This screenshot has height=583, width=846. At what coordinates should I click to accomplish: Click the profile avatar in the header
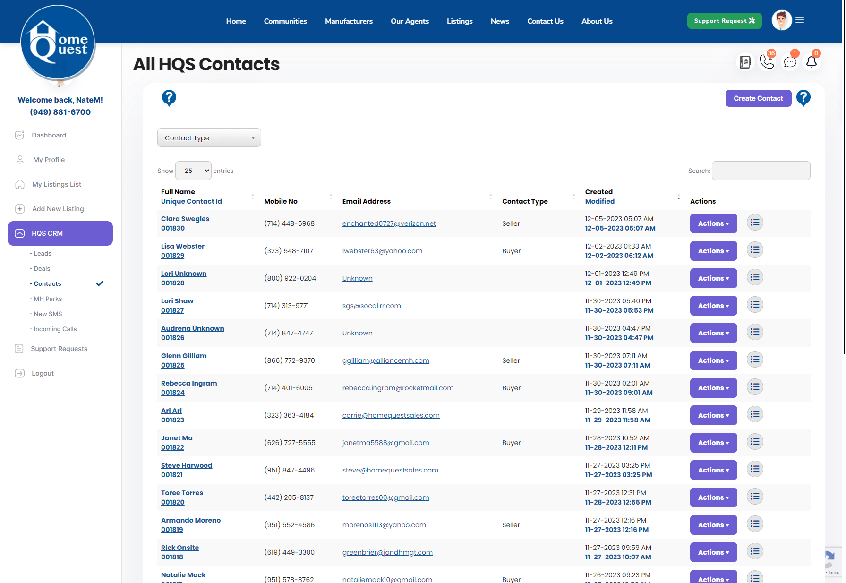coord(781,20)
